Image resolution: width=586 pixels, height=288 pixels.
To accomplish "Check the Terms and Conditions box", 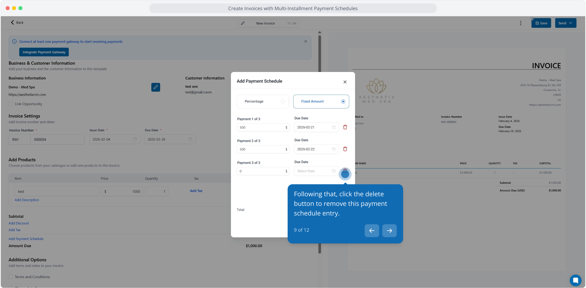I will 11,277.
